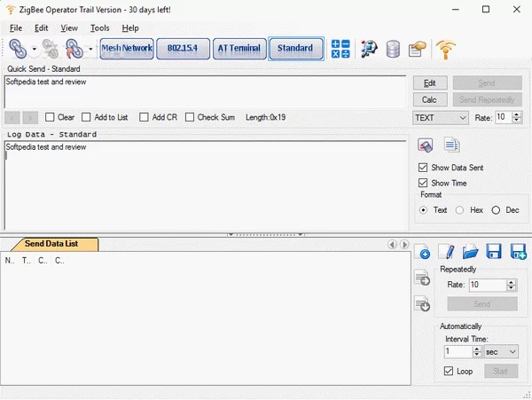Click the Calc button
This screenshot has height=400, width=532.
430,99
